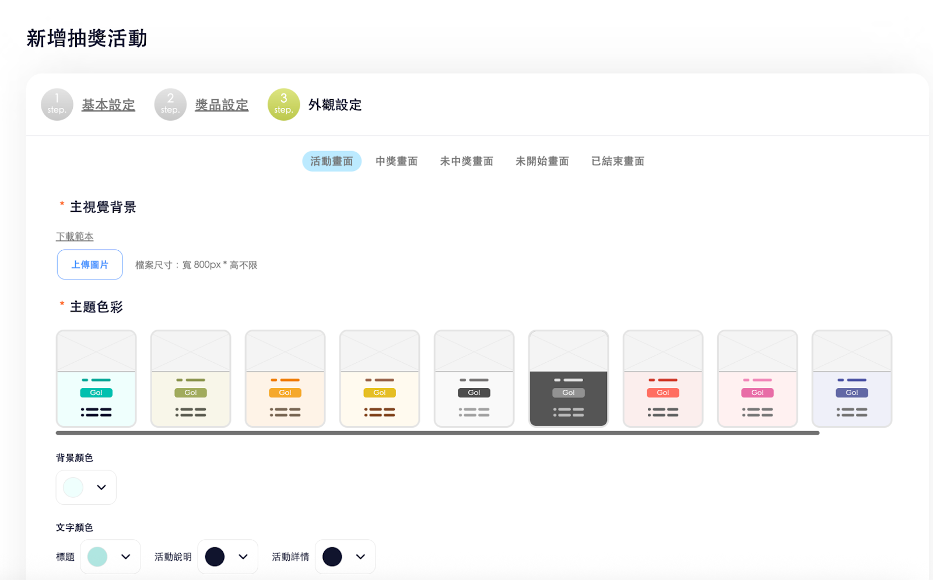Select the olive green theme card
The image size is (933, 580).
click(x=191, y=379)
